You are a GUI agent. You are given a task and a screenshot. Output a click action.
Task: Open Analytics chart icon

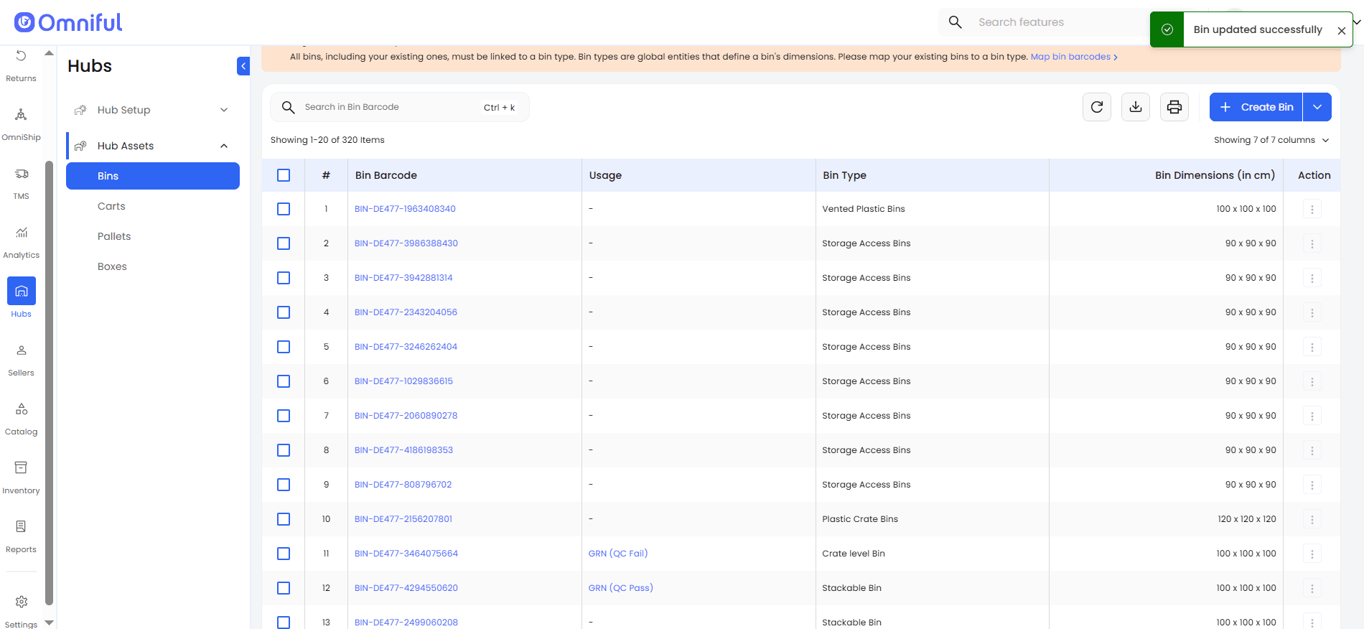21,233
